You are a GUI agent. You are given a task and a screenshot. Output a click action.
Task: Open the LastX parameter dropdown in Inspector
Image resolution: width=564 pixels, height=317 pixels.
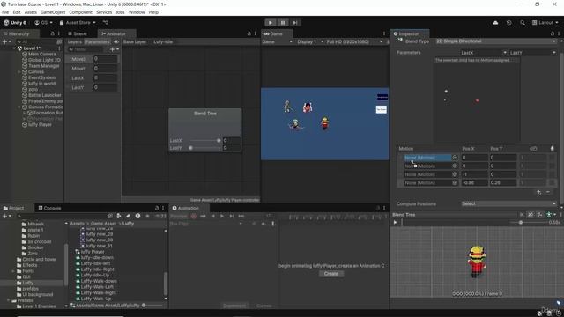(484, 53)
